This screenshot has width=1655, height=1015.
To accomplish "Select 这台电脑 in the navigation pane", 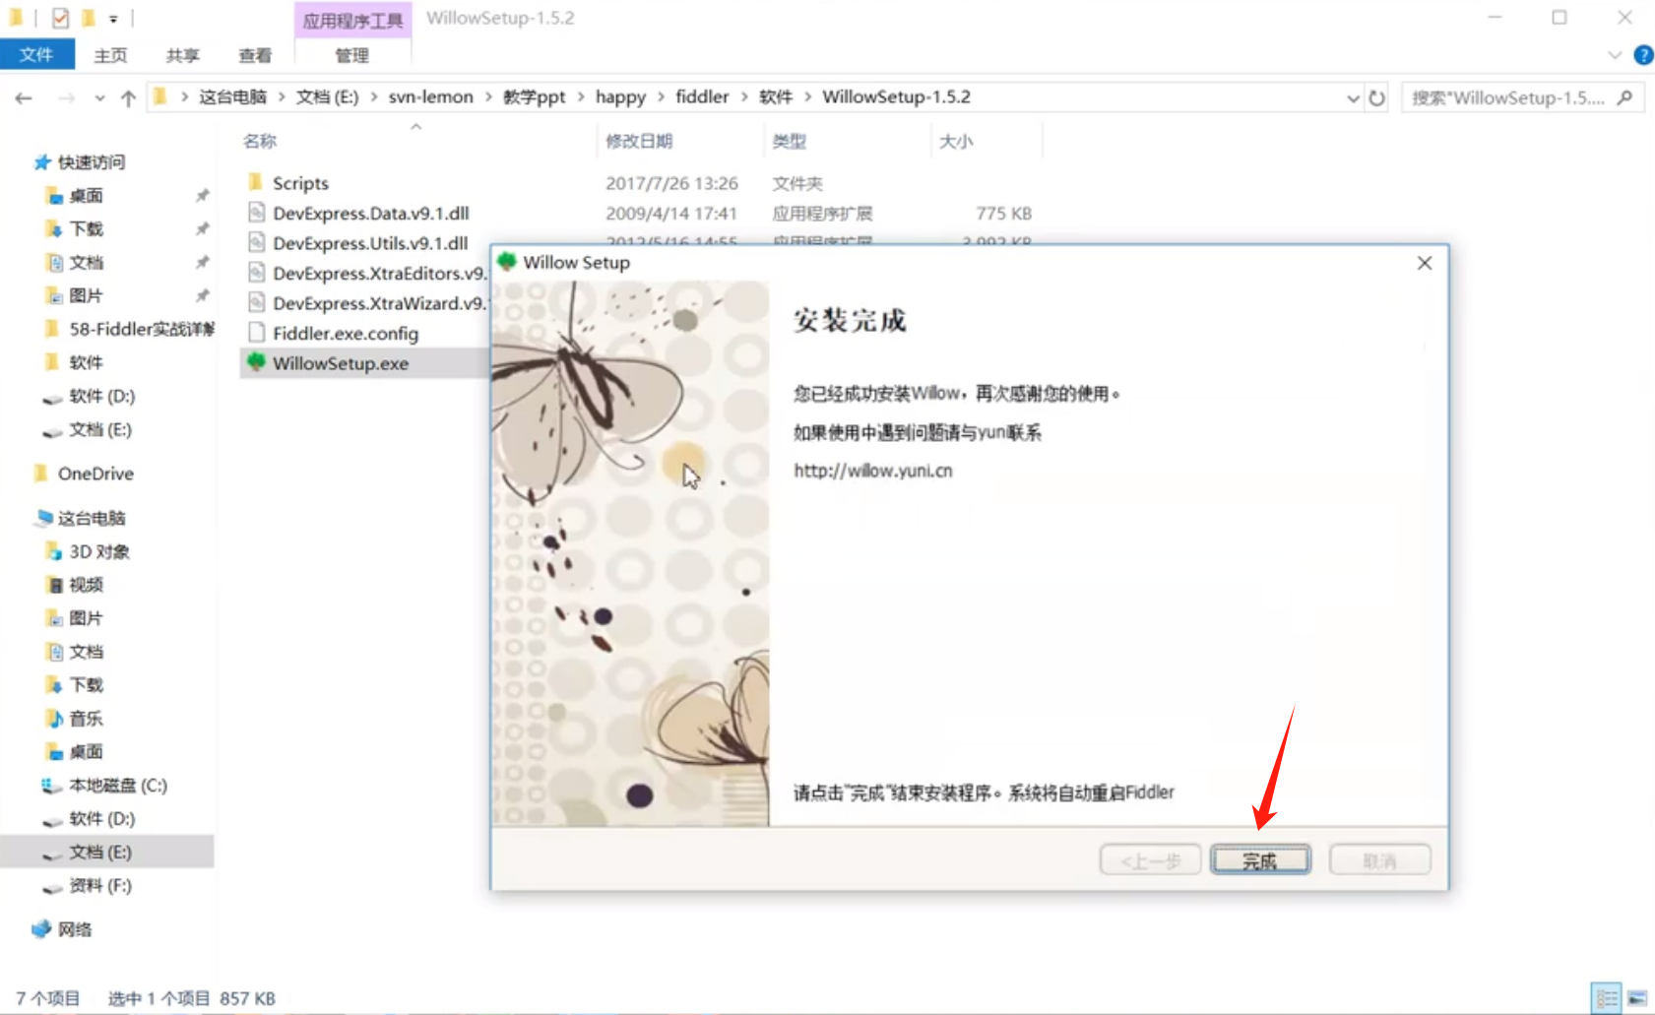I will pyautogui.click(x=92, y=518).
